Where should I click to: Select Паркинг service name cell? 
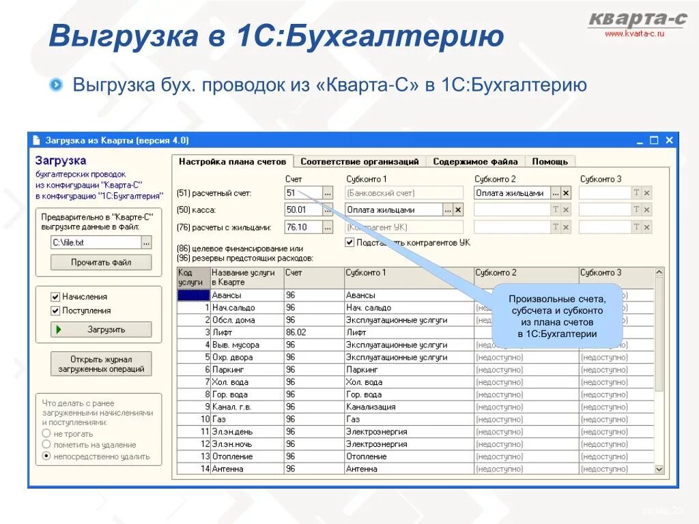click(x=247, y=370)
